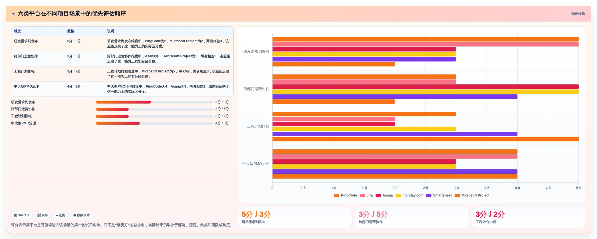Toggle the monday.com legend entry

(x=410, y=196)
